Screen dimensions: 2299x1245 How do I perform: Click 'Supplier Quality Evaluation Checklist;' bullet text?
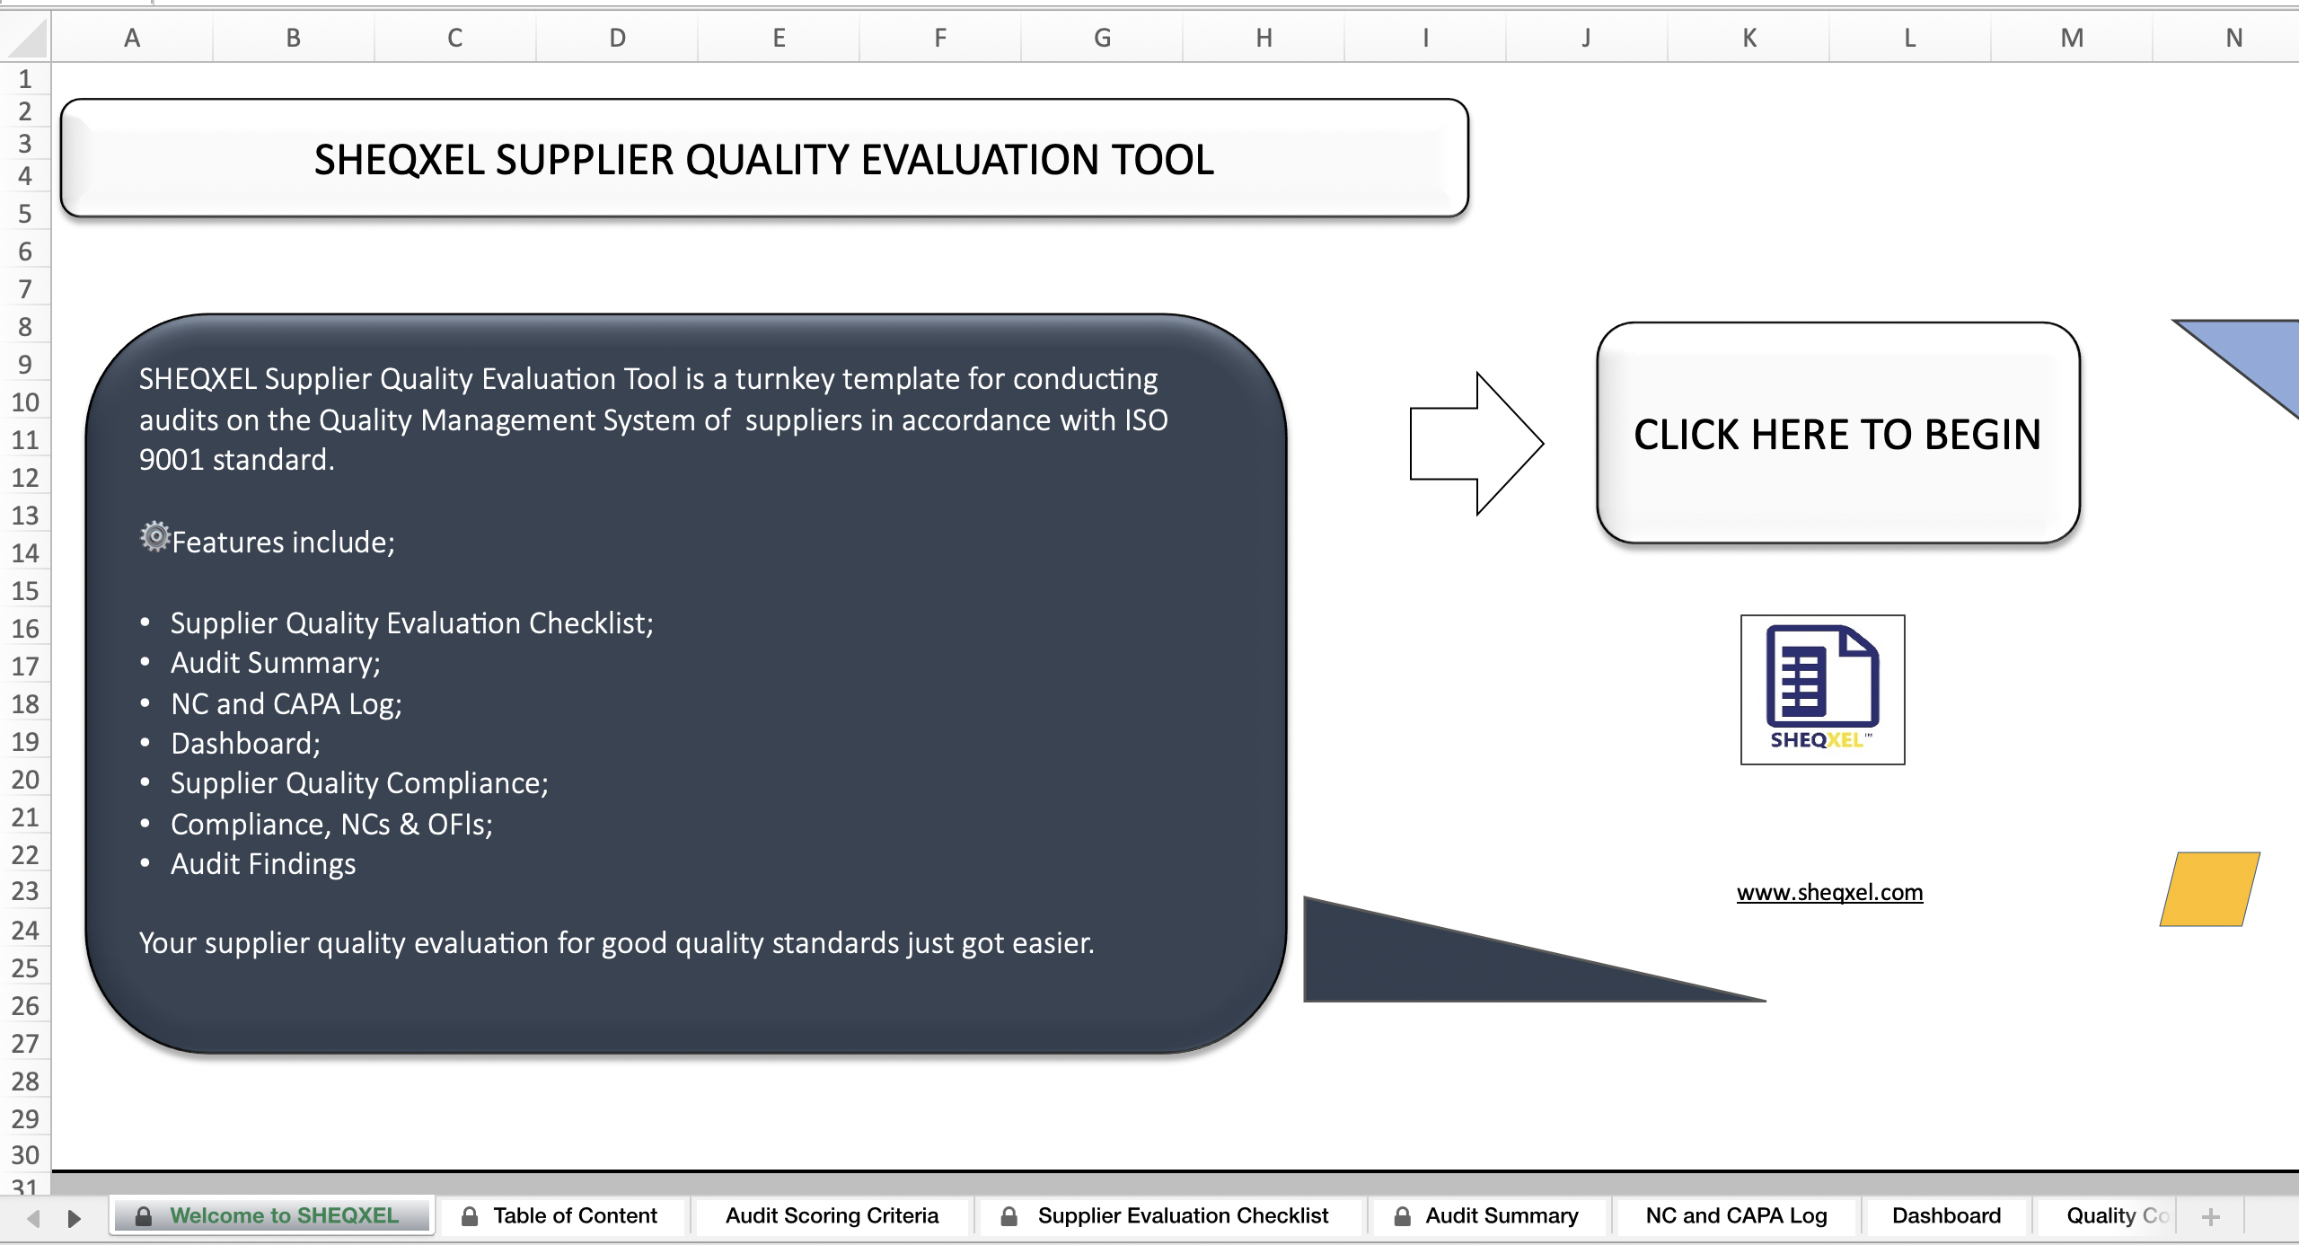(x=412, y=622)
